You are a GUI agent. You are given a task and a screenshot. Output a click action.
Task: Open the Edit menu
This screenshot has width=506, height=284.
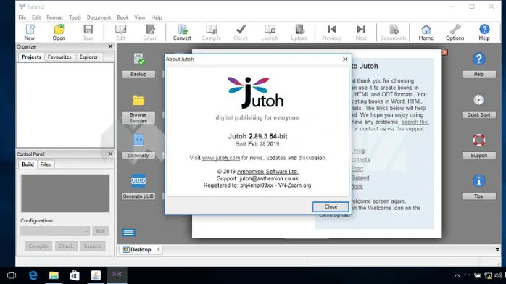pyautogui.click(x=36, y=17)
